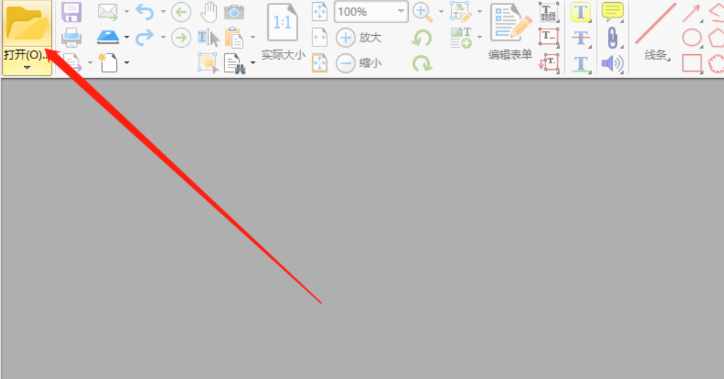This screenshot has width=724, height=379.
Task: Expand the email icon dropdown arrow
Action: (x=127, y=12)
